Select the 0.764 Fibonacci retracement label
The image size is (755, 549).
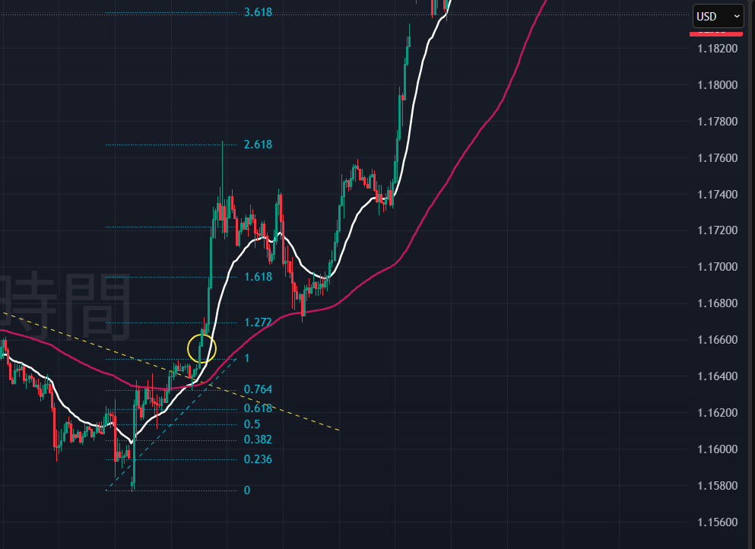pyautogui.click(x=258, y=389)
